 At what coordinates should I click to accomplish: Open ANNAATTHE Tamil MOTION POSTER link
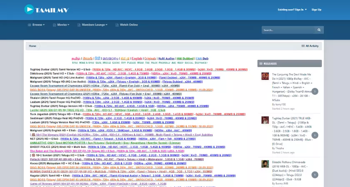click(105, 143)
